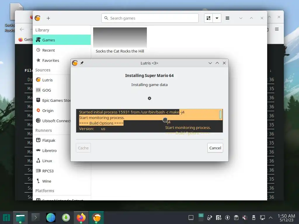
Task: Select the Lutris source
Action: 52,80
